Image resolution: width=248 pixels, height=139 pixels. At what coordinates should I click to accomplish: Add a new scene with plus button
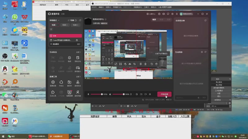tap(51, 29)
